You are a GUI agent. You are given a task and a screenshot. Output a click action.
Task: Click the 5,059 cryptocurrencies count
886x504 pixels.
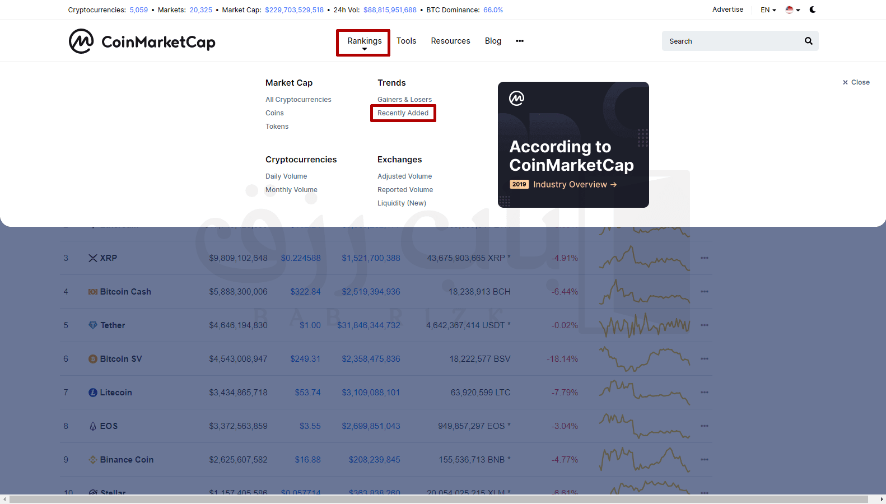(x=139, y=10)
